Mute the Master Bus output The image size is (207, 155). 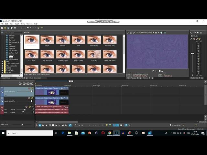[x=197, y=39]
